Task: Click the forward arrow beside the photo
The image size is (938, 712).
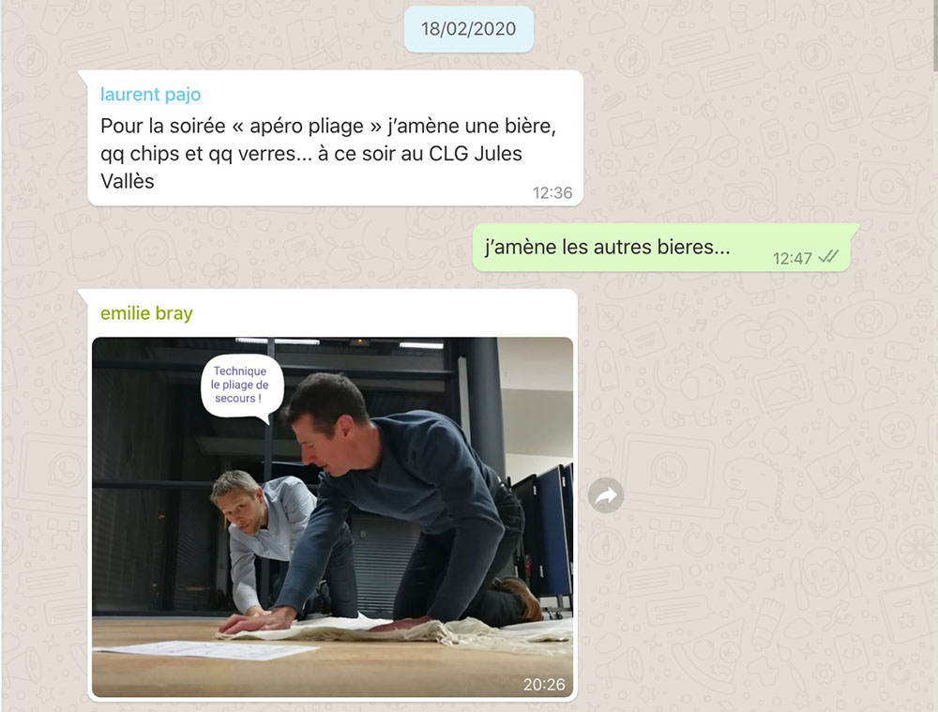Action: pos(606,495)
